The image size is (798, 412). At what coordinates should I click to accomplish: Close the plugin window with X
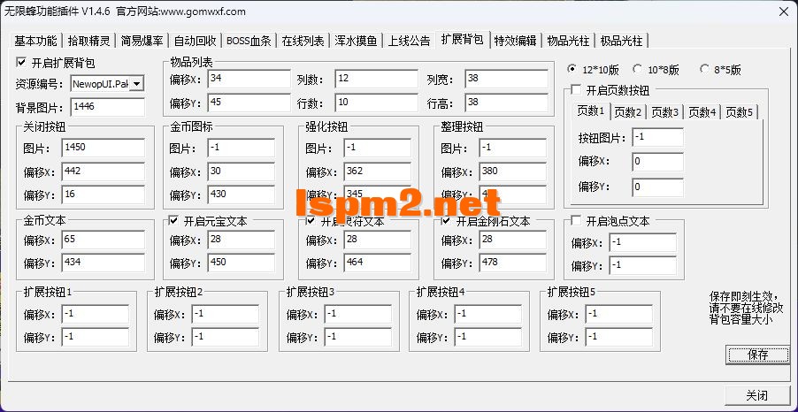pyautogui.click(x=784, y=11)
